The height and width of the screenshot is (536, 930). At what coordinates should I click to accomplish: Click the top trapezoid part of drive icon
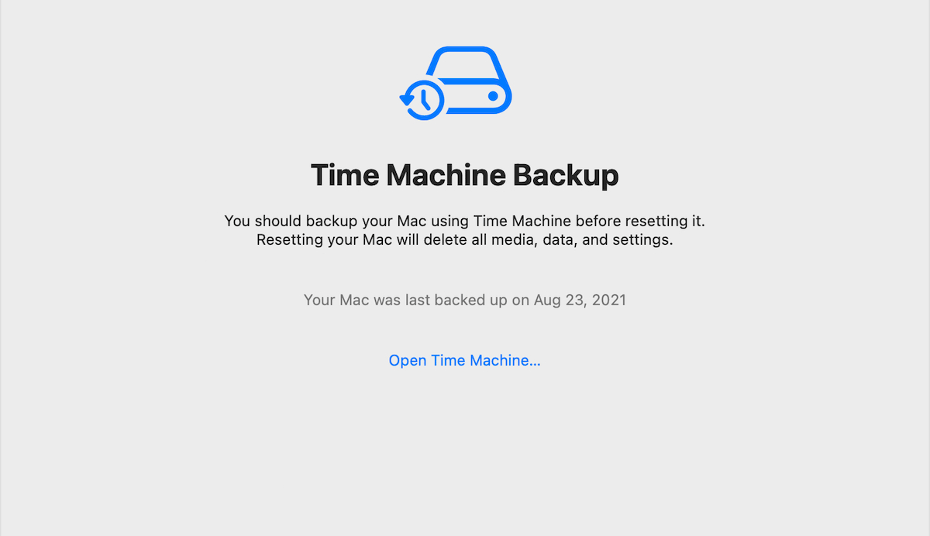coord(463,64)
